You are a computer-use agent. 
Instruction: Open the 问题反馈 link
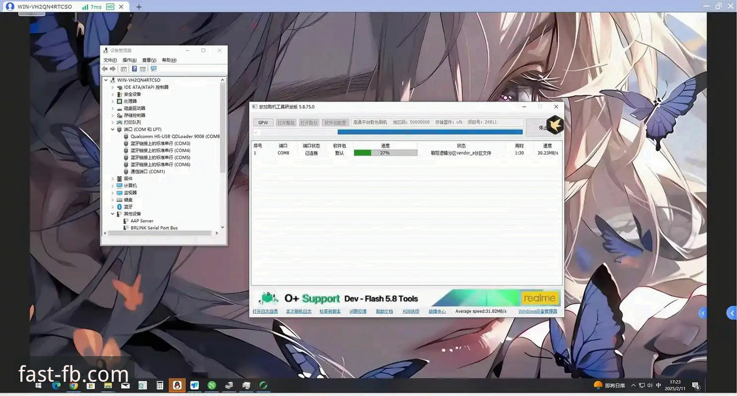pos(358,311)
